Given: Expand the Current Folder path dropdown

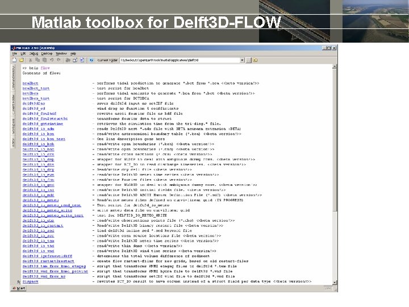Looking at the screenshot, I should (x=242, y=60).
